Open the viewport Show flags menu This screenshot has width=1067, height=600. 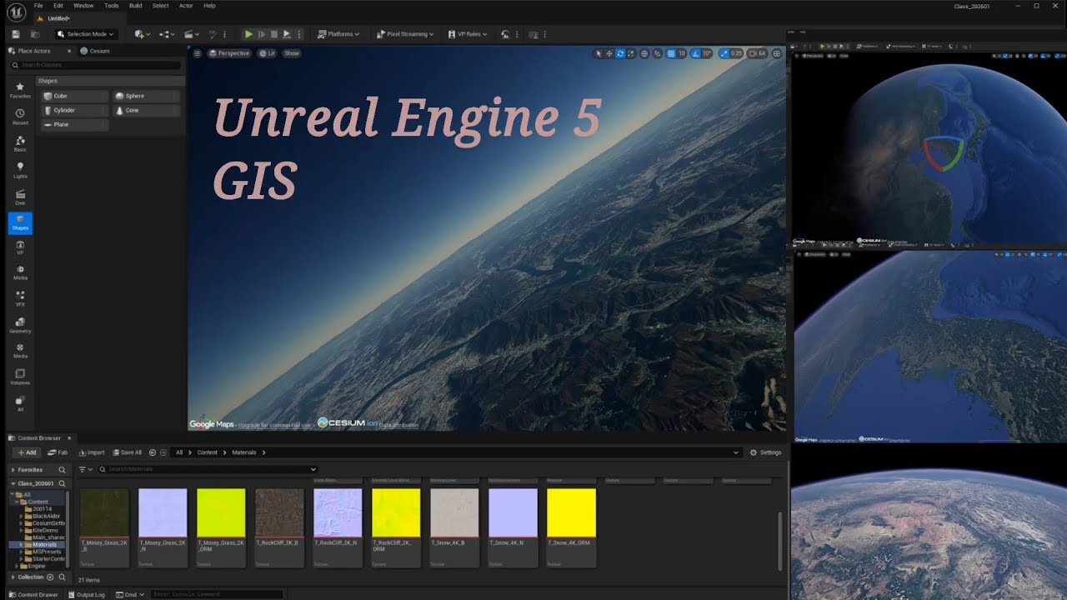pos(292,53)
